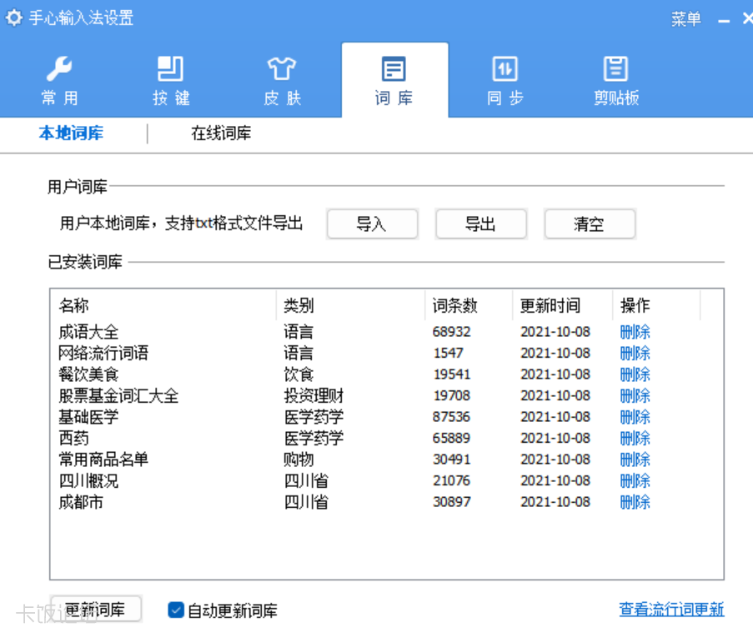Select the 股票基金词汇大全 row name
The height and width of the screenshot is (633, 753).
(118, 396)
